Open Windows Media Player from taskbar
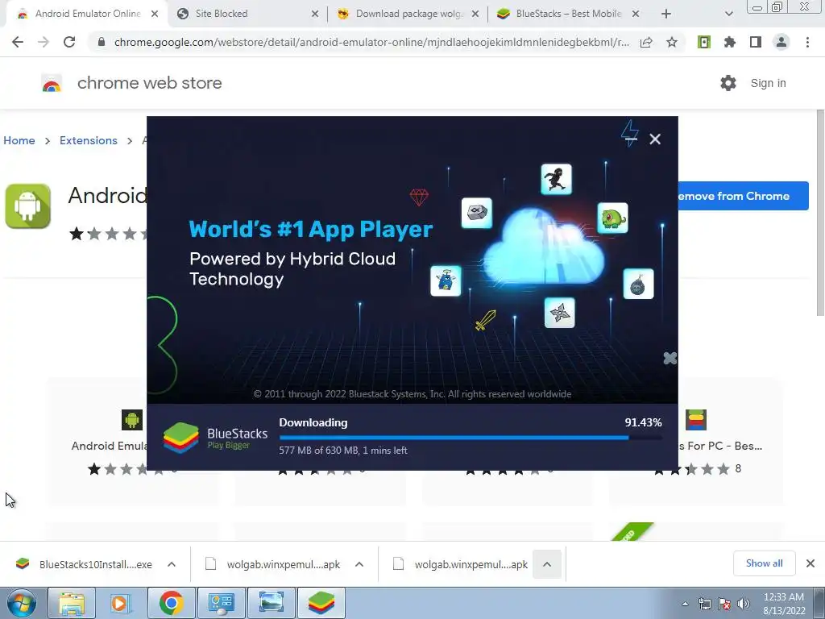Screen dimensions: 825x619 (x=122, y=603)
